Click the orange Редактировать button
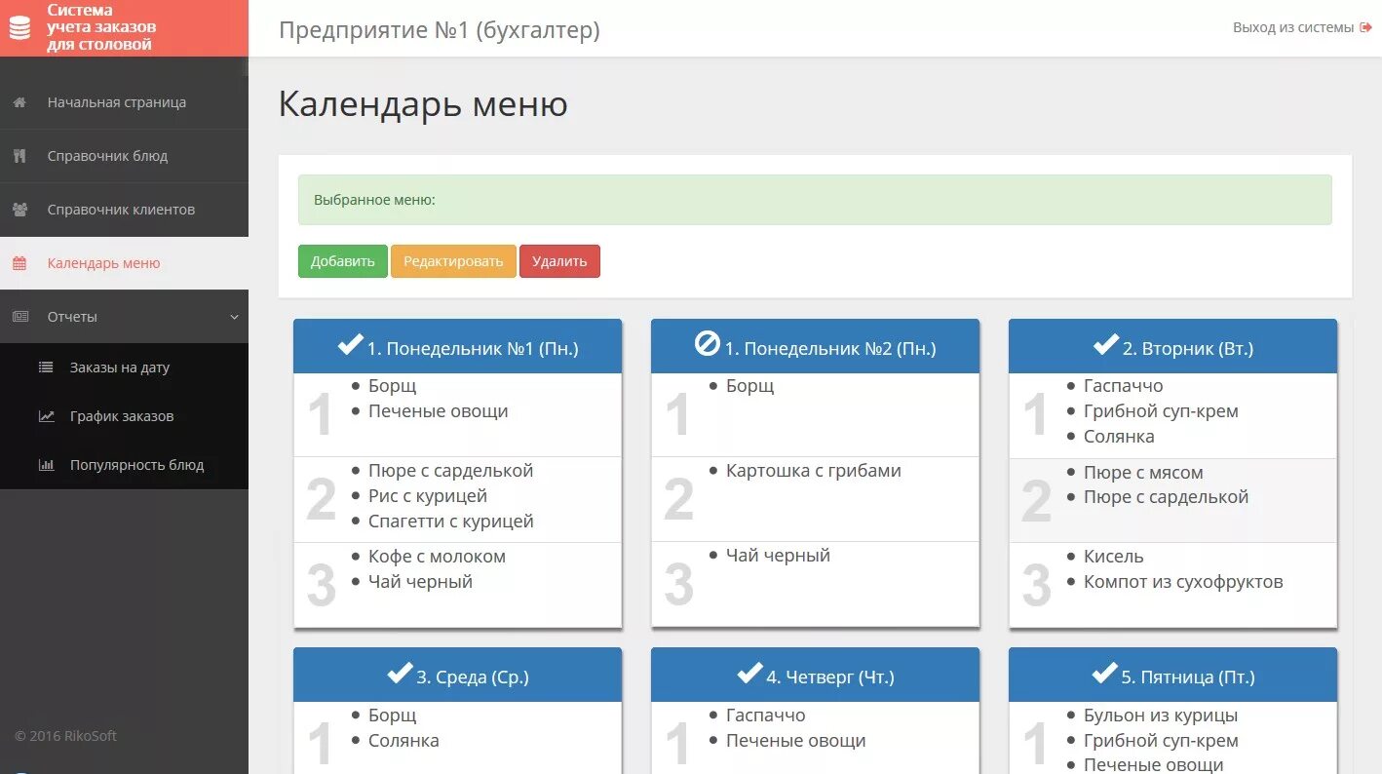 click(453, 261)
